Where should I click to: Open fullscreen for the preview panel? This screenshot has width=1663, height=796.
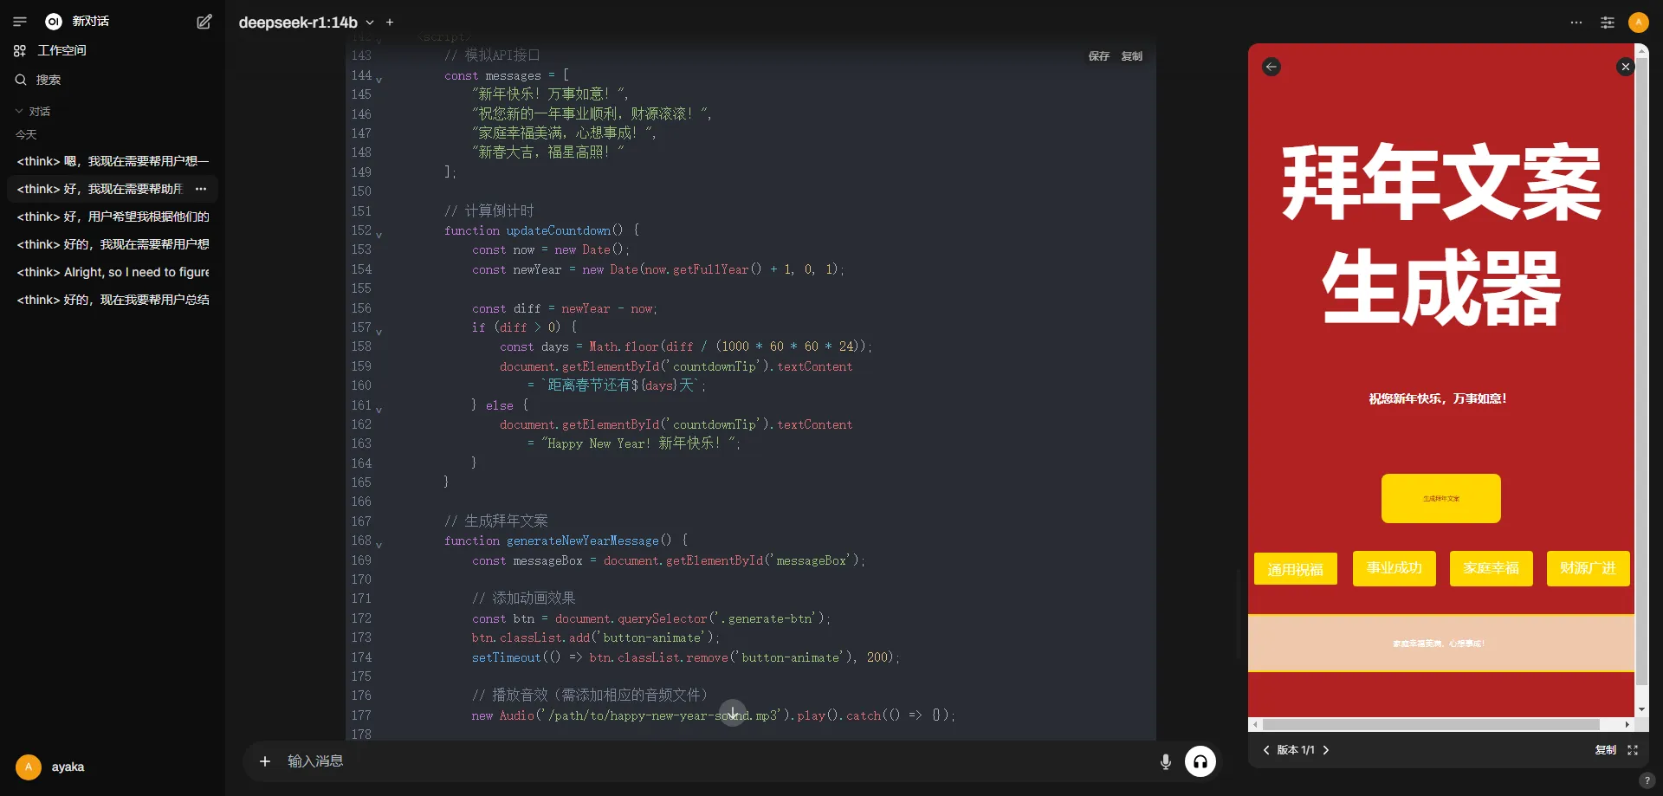point(1633,750)
